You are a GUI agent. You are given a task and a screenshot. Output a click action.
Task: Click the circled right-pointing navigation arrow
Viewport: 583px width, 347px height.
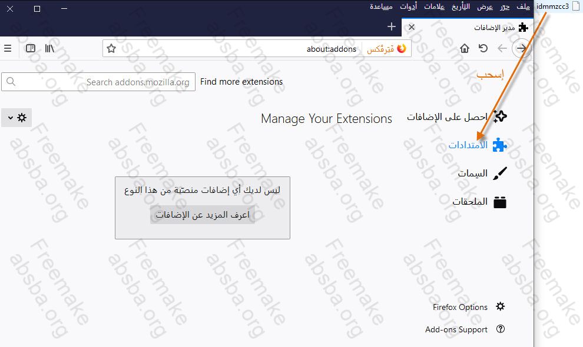tap(521, 48)
